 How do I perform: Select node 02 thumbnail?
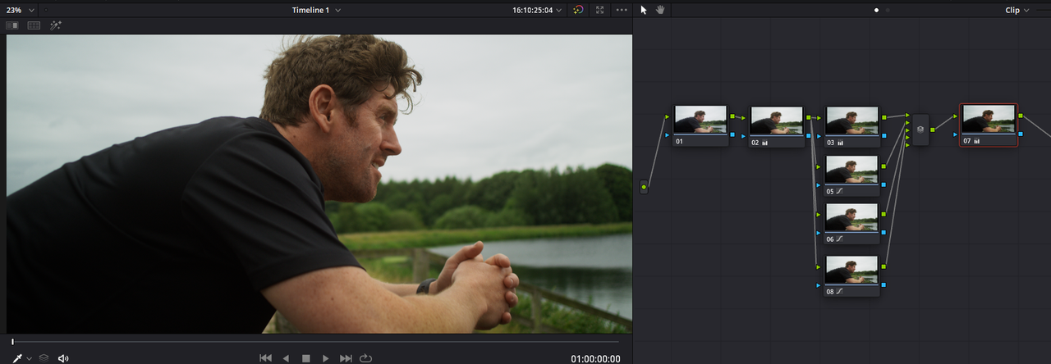776,121
